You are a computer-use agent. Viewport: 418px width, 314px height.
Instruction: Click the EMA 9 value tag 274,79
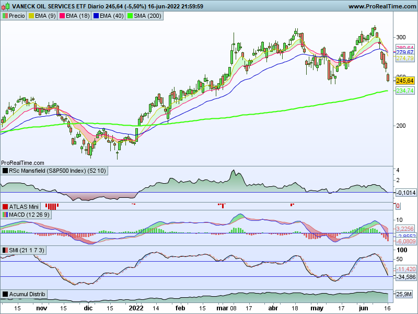(x=405, y=58)
